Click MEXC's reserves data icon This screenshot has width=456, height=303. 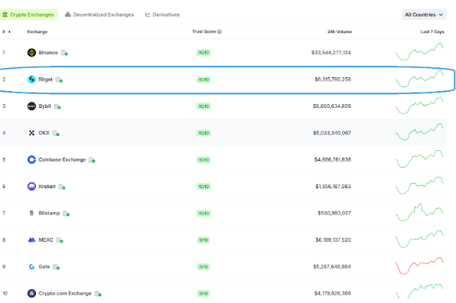pos(60,240)
